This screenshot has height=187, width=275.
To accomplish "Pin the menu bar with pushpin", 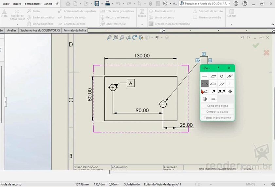I will coord(57,4).
